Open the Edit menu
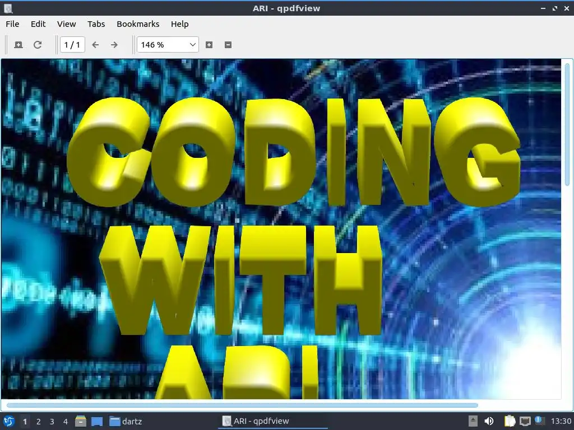 pyautogui.click(x=38, y=24)
